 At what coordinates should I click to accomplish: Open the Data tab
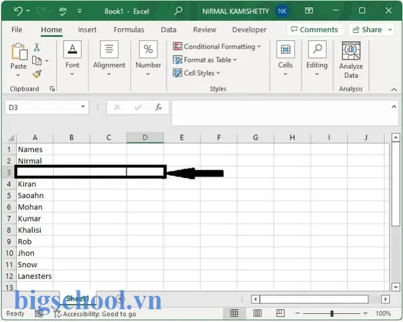(169, 30)
